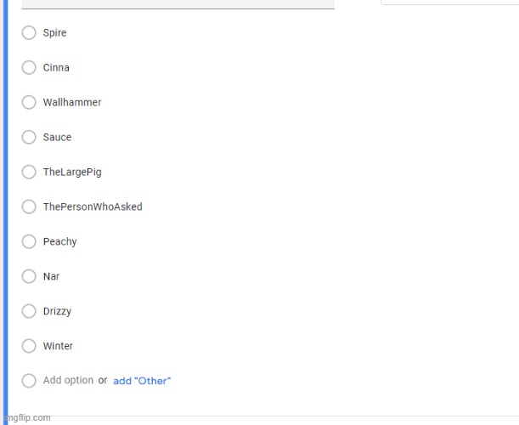Edit the Wallhammer option text
This screenshot has height=425, width=519.
pos(72,103)
